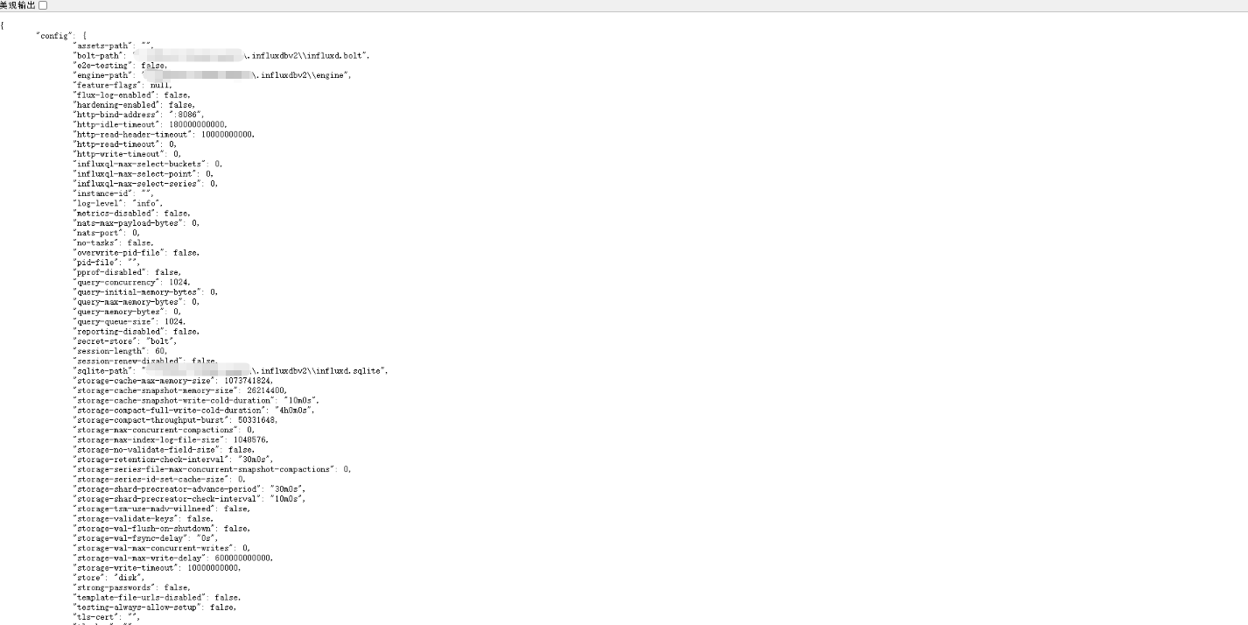Viewport: 1248px width, 625px height.
Task: Click the "pprof-disabled" key
Action: tap(110, 272)
